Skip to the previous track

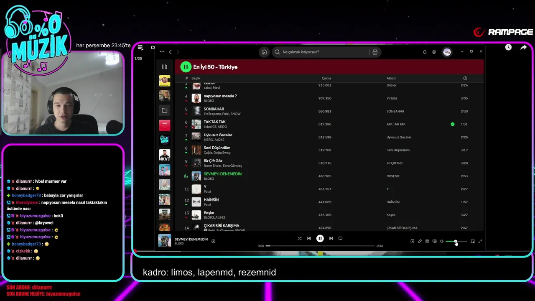pos(309,238)
